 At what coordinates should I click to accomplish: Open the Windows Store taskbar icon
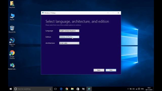pyautogui.click(x=78, y=89)
